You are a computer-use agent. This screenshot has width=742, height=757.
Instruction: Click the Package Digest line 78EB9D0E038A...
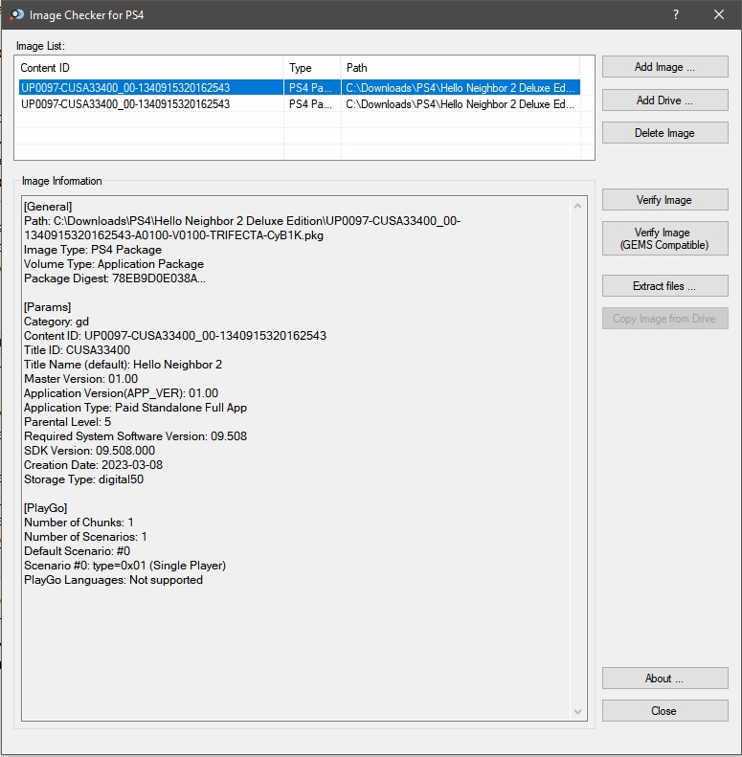115,278
